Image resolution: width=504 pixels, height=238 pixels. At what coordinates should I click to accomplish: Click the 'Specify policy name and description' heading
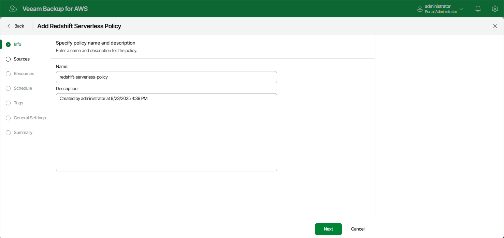96,43
